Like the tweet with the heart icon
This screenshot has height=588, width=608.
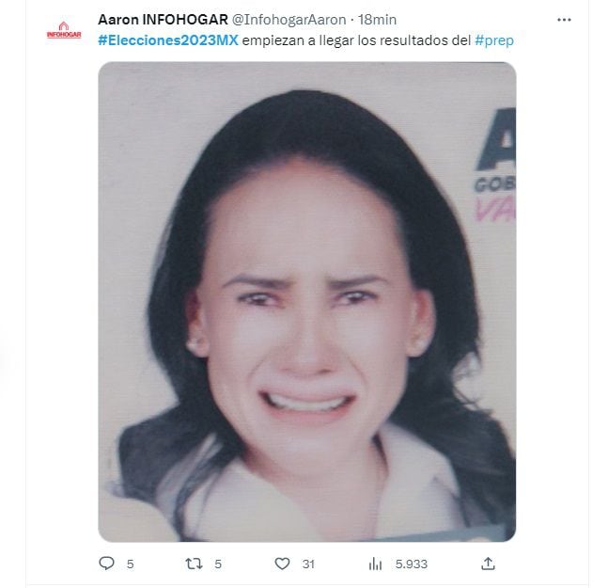[282, 564]
